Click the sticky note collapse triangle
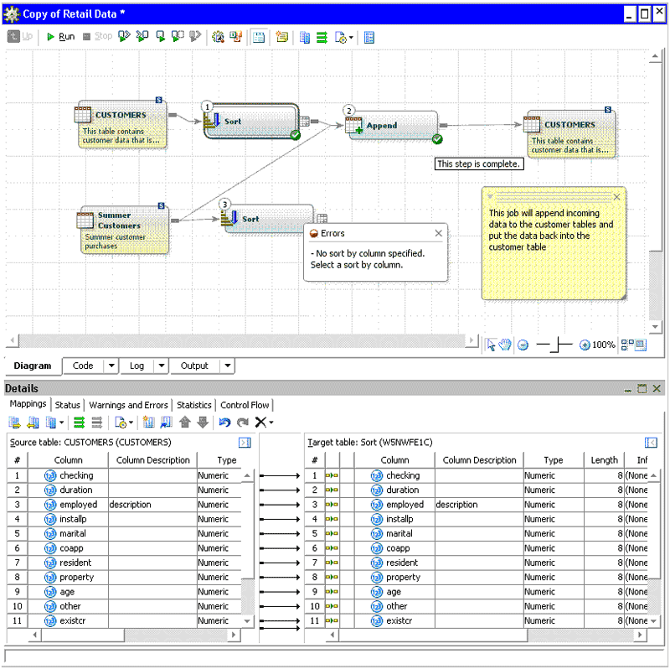Viewport: 670px width, 669px height. 490,196
